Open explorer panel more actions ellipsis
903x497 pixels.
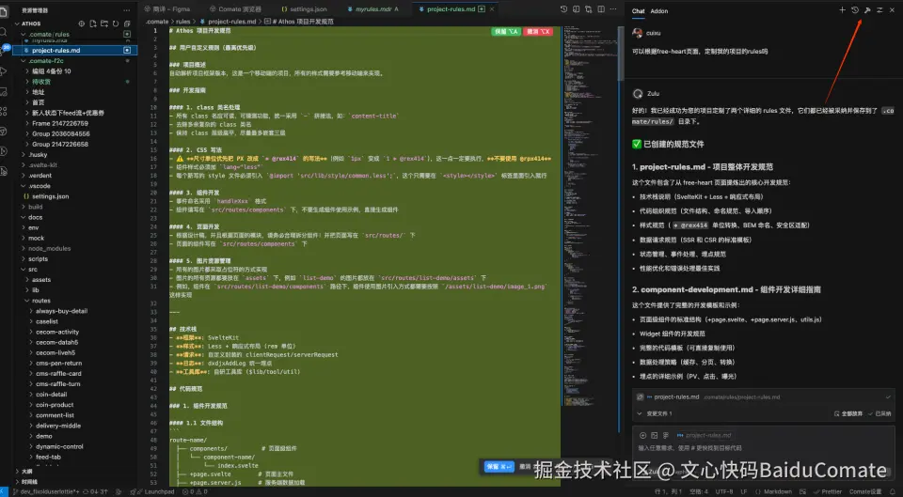(x=127, y=10)
